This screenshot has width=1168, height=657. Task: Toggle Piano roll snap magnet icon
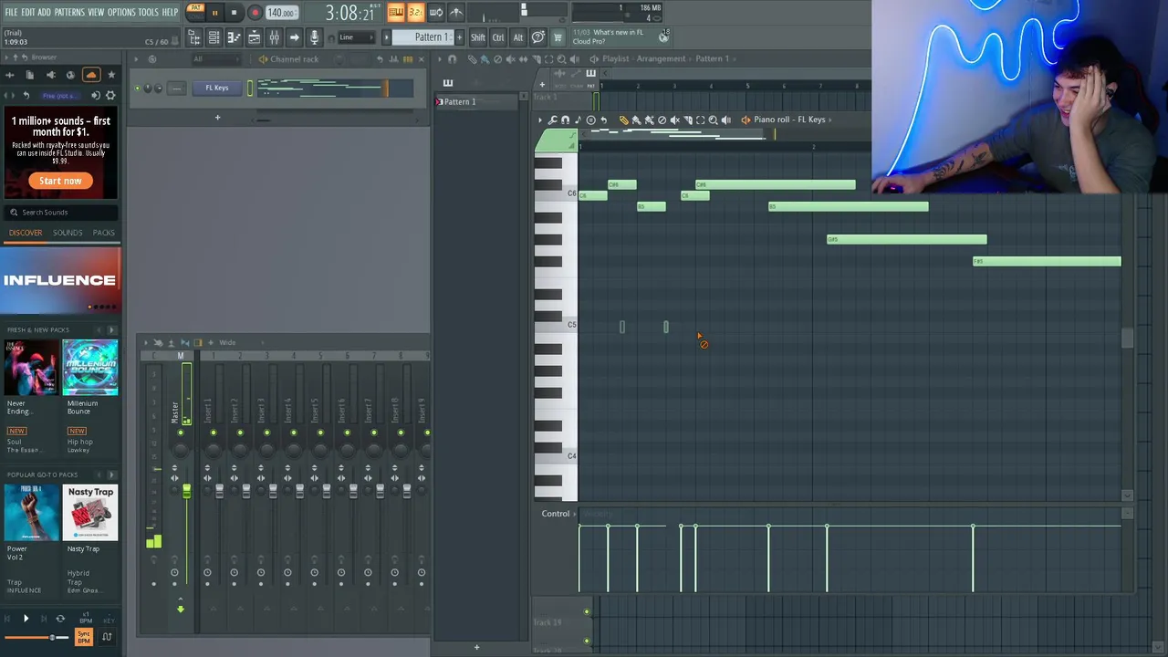(x=565, y=120)
